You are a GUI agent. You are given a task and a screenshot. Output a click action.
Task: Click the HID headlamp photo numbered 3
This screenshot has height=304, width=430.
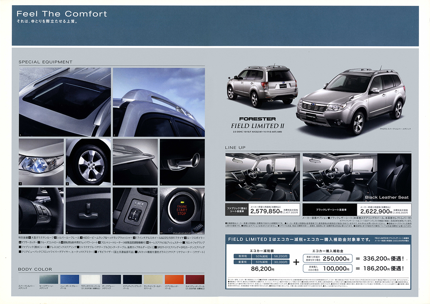[41, 162]
